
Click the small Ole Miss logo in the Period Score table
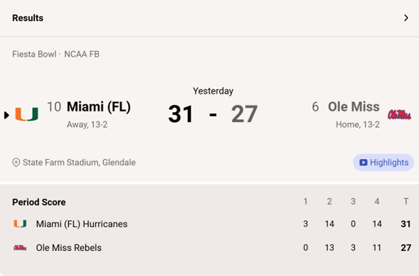(x=19, y=248)
